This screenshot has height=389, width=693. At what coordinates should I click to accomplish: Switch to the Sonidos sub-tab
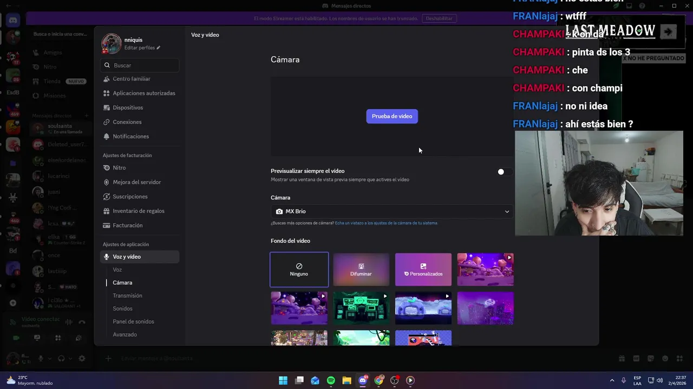[x=122, y=308]
